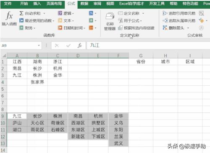Select cell containing 义乌
210x153 pixels.
[x=118, y=123]
